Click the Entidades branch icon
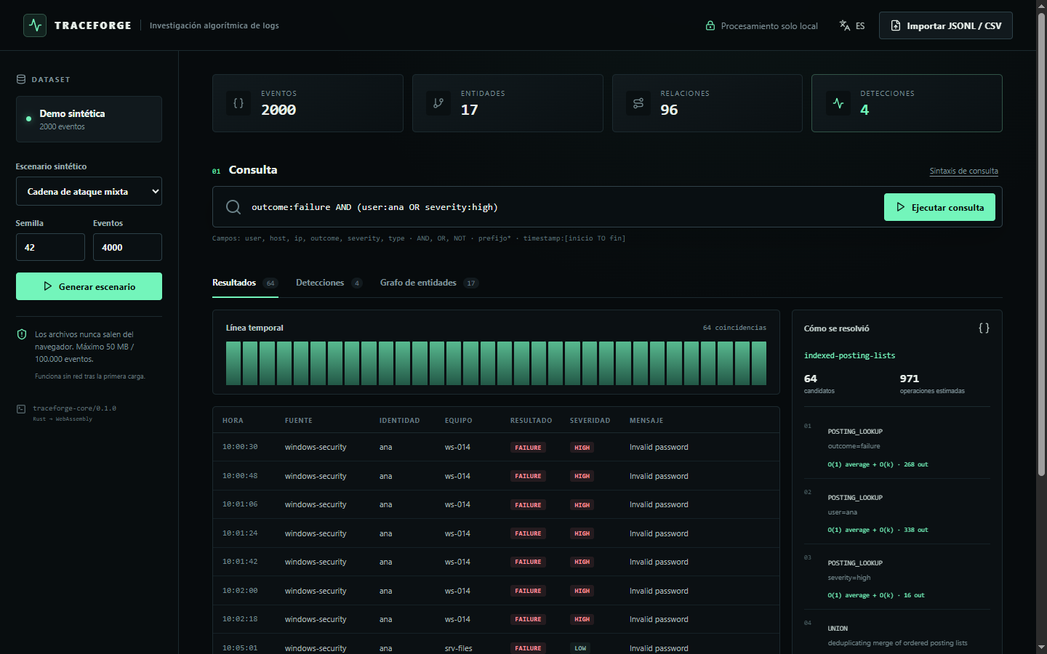 438,103
